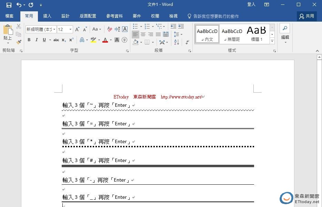Open the 檔案 menu tab

[x=10, y=16]
